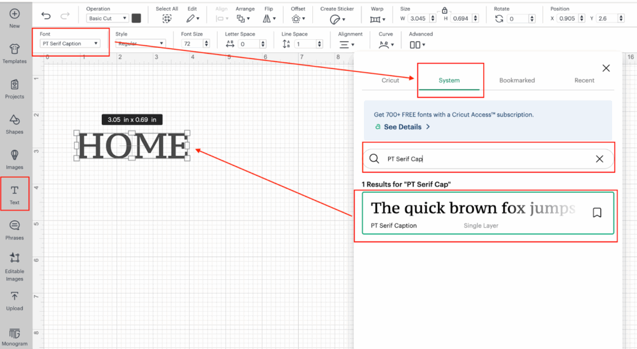Bookmark the PT Serif Caption font

click(x=597, y=213)
